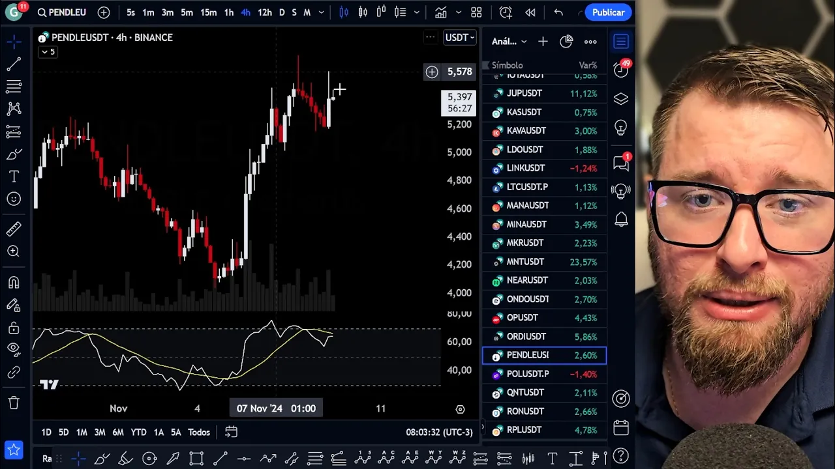This screenshot has height=469, width=835.
Task: Open the watchlist panel icon in right sidebar
Action: pyautogui.click(x=621, y=42)
